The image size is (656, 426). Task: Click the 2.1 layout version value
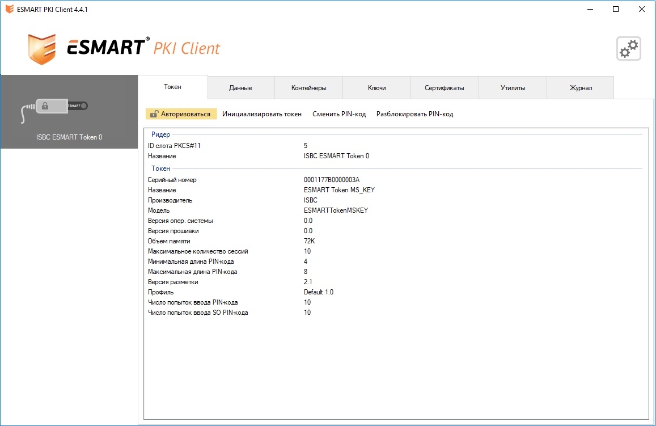[308, 282]
